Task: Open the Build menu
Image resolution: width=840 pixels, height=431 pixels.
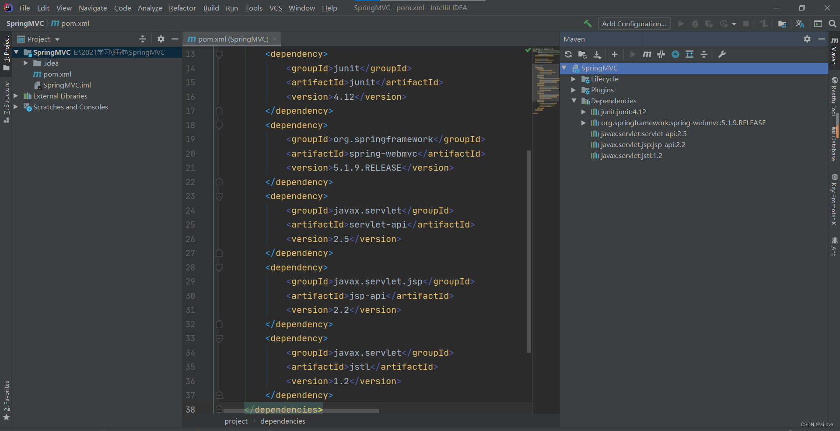Action: (x=211, y=8)
